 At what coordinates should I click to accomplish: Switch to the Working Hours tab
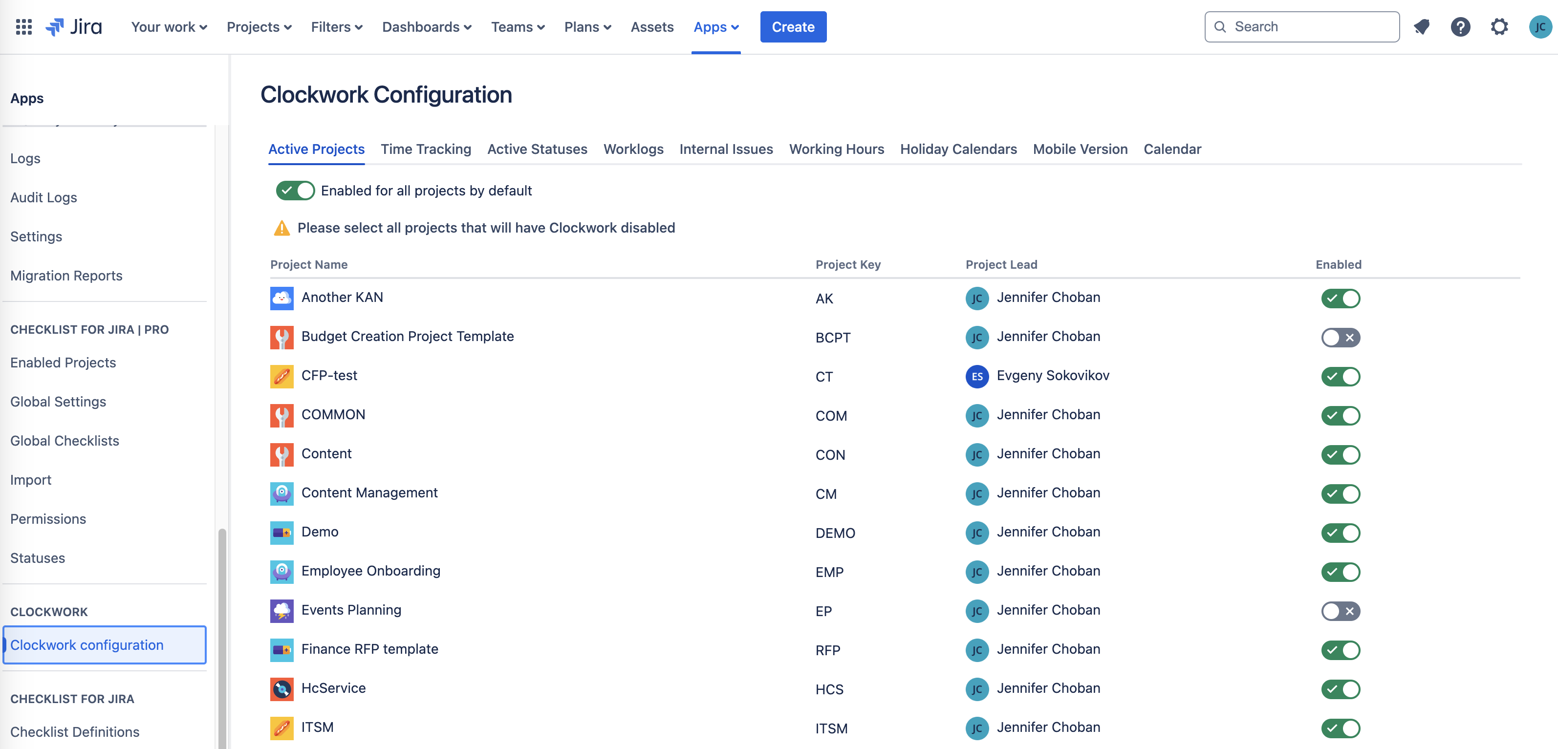(x=837, y=150)
